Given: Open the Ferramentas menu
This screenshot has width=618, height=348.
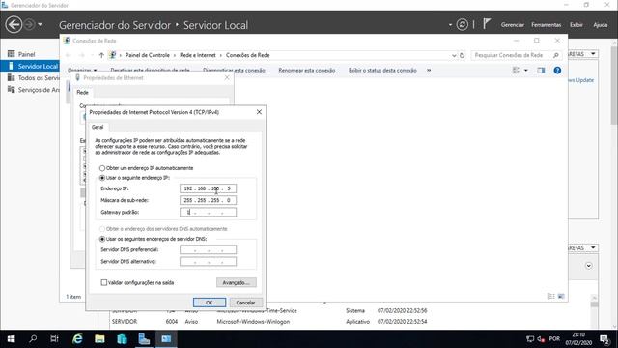Looking at the screenshot, I should click(x=546, y=25).
